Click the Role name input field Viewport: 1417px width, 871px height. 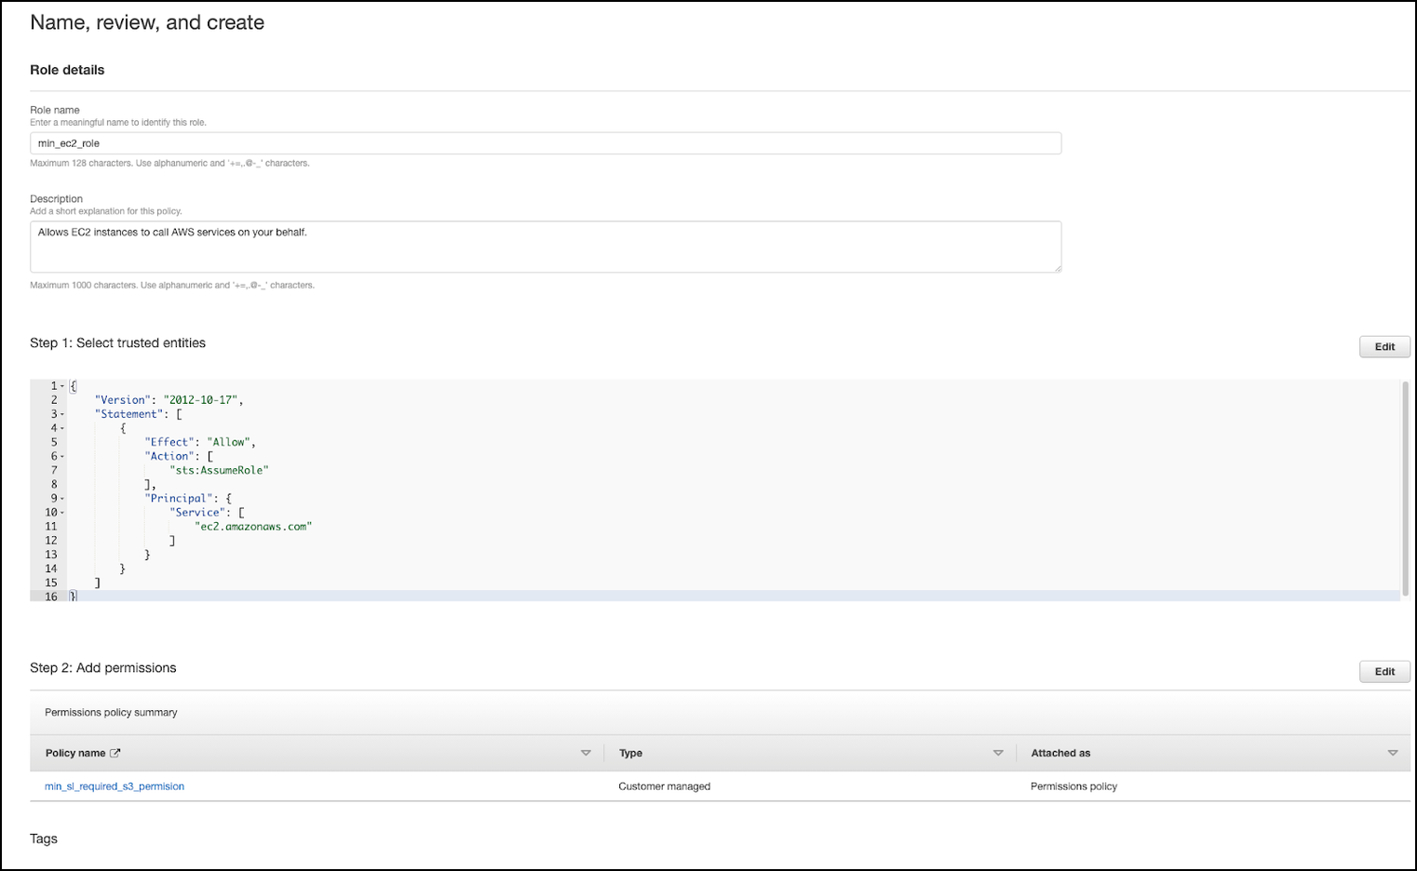tap(545, 143)
